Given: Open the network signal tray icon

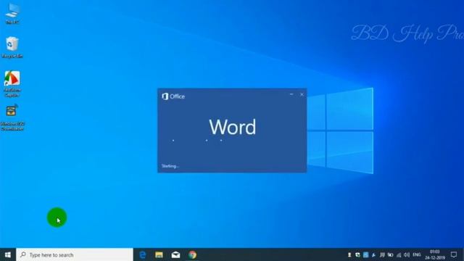Looking at the screenshot, I should [x=399, y=254].
